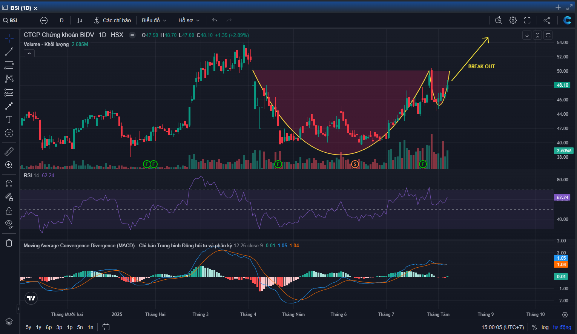Open the 15:00:05 (UTC+7) timezone menu
The image size is (577, 334).
(503, 327)
